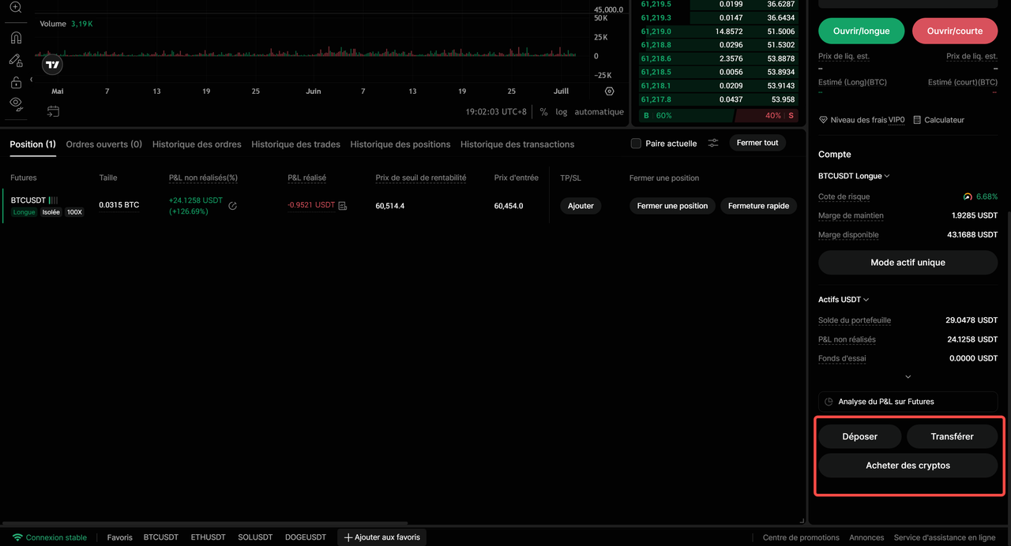Enable the Paire actuelle checkbox
Image resolution: width=1011 pixels, height=546 pixels.
tap(636, 144)
